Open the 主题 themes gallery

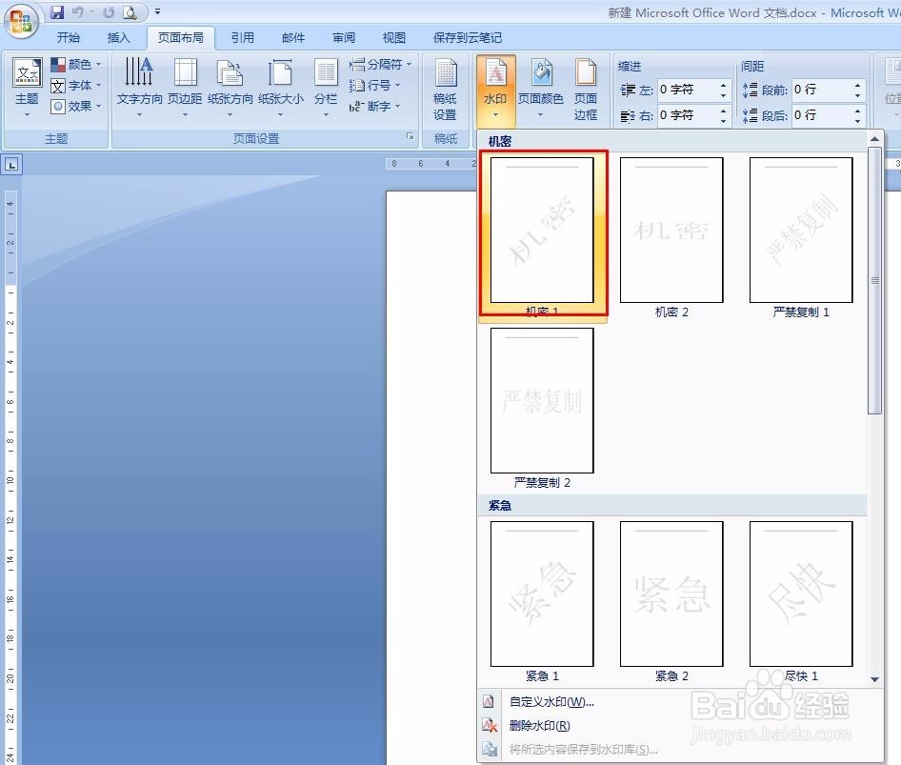coord(27,87)
